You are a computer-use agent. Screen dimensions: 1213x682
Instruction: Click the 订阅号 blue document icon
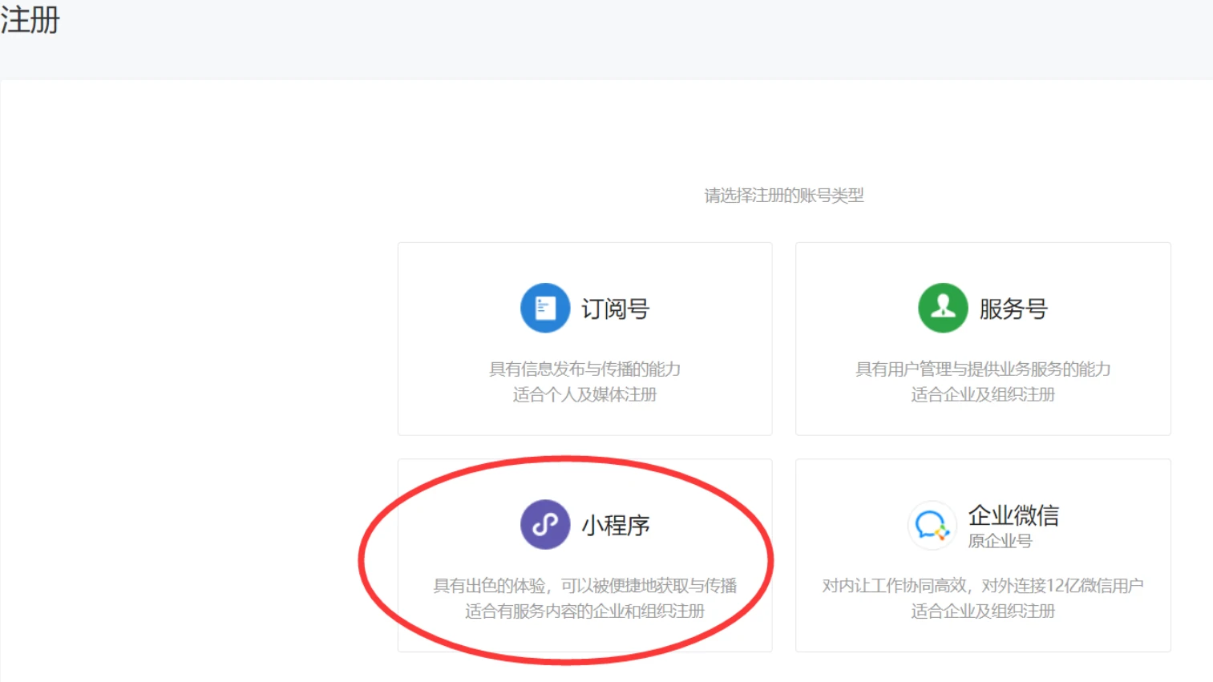point(545,308)
